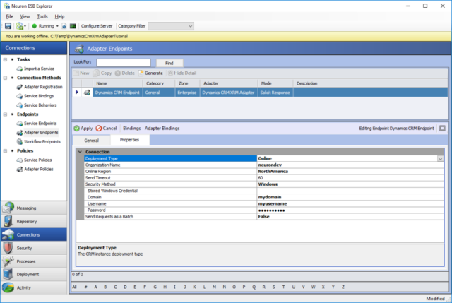Click the Save disk icon in toolbar
The width and height of the screenshot is (452, 303).
click(8, 26)
